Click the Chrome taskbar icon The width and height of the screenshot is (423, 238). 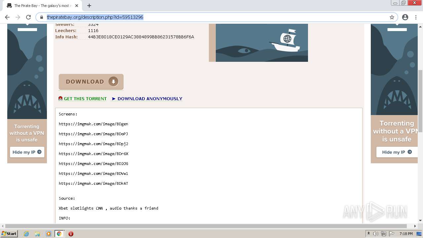pyautogui.click(x=59, y=234)
